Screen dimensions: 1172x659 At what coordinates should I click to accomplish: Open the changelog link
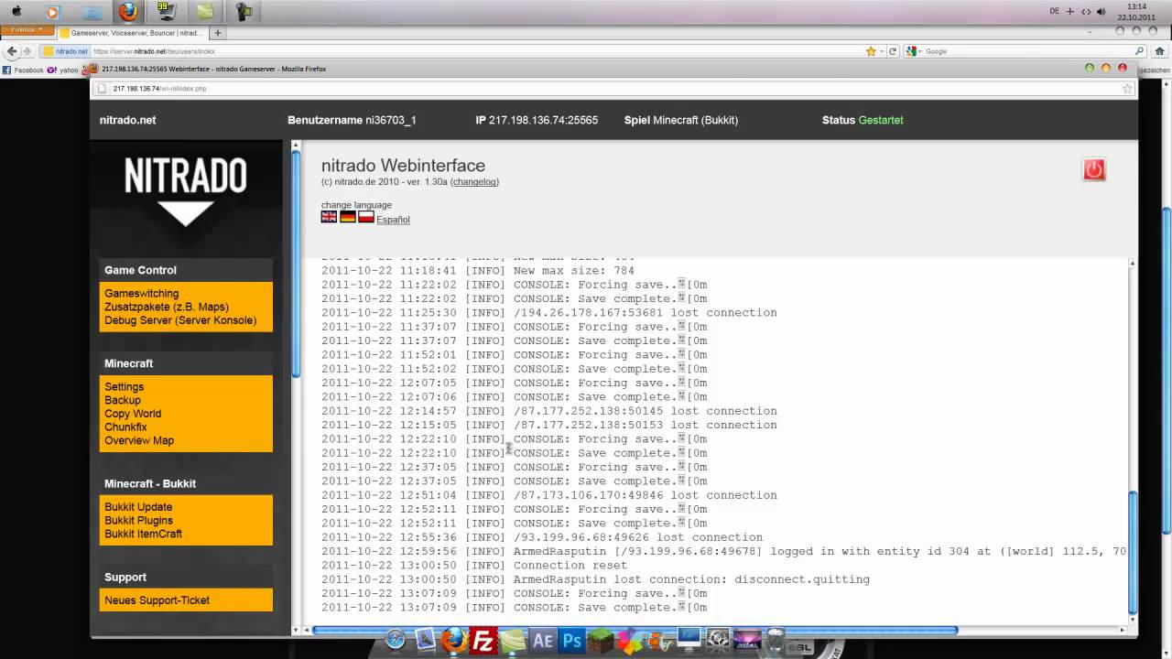tap(474, 182)
